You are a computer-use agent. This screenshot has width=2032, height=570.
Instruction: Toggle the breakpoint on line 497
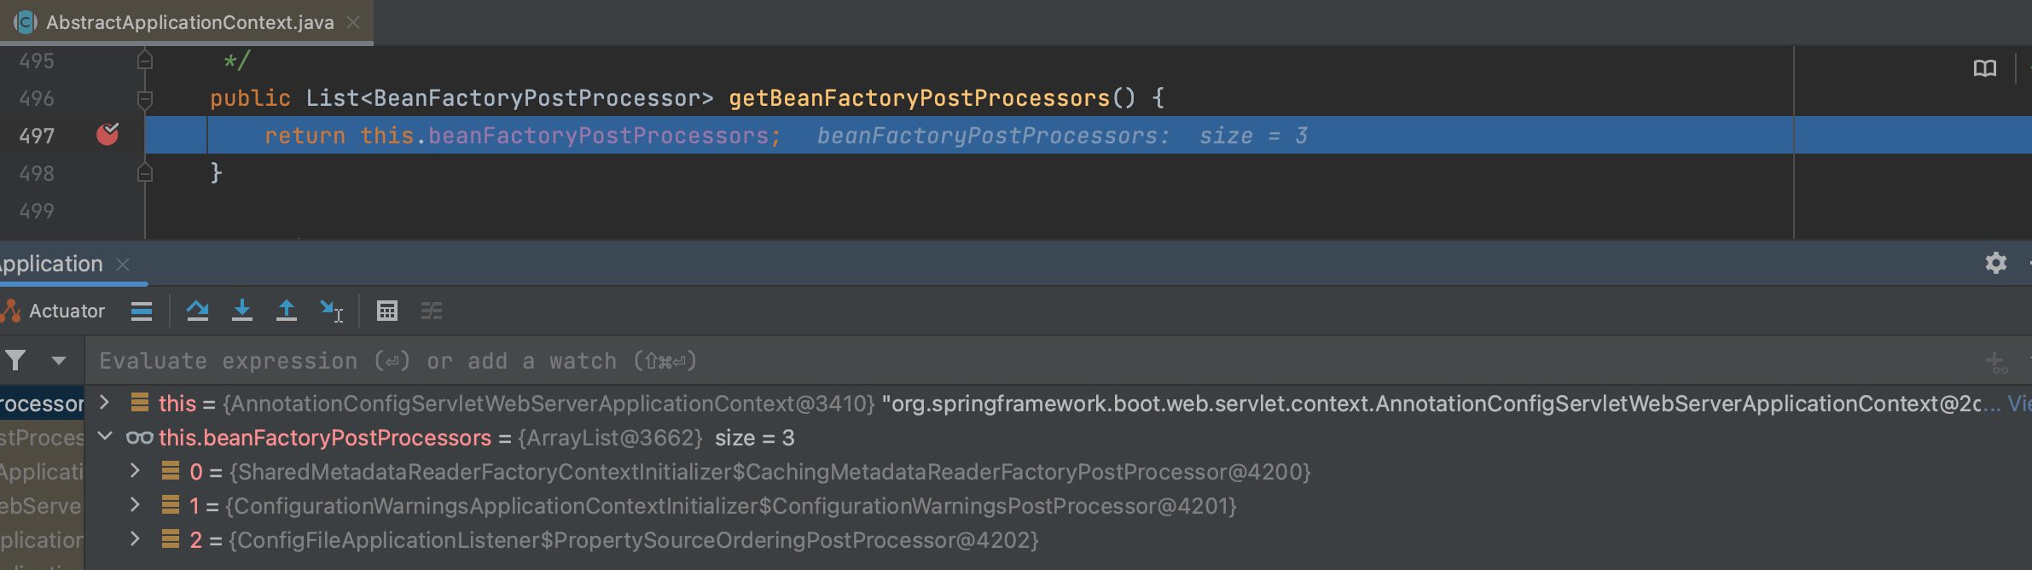[x=107, y=135]
